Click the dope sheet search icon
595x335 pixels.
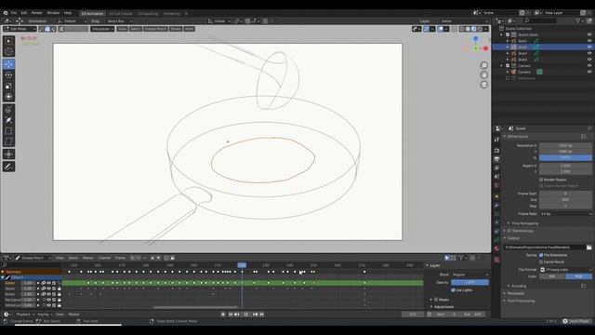click(5, 265)
